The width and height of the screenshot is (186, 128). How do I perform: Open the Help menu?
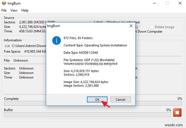click(x=25, y=10)
